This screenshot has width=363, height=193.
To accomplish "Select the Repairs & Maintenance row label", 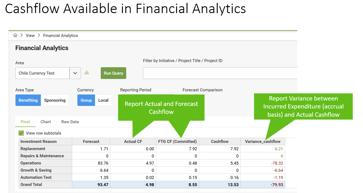I will point(45,156).
